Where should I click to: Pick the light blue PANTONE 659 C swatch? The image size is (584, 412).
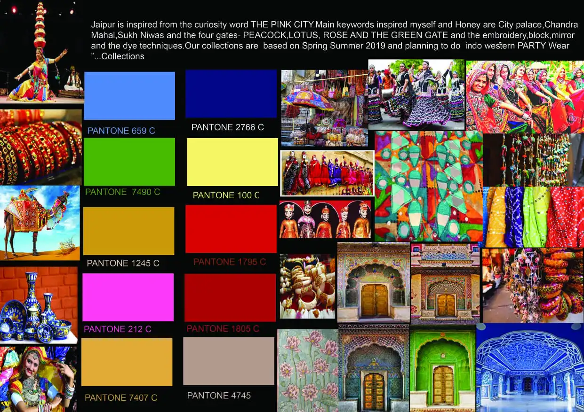[129, 96]
